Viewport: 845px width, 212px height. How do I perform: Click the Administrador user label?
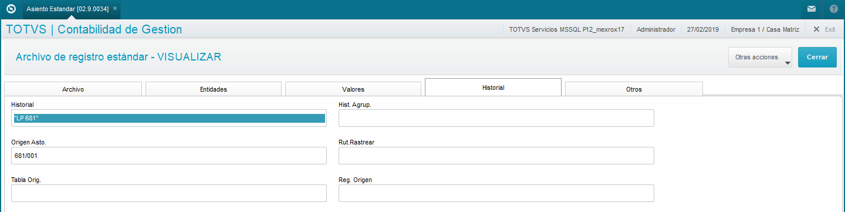click(x=655, y=29)
